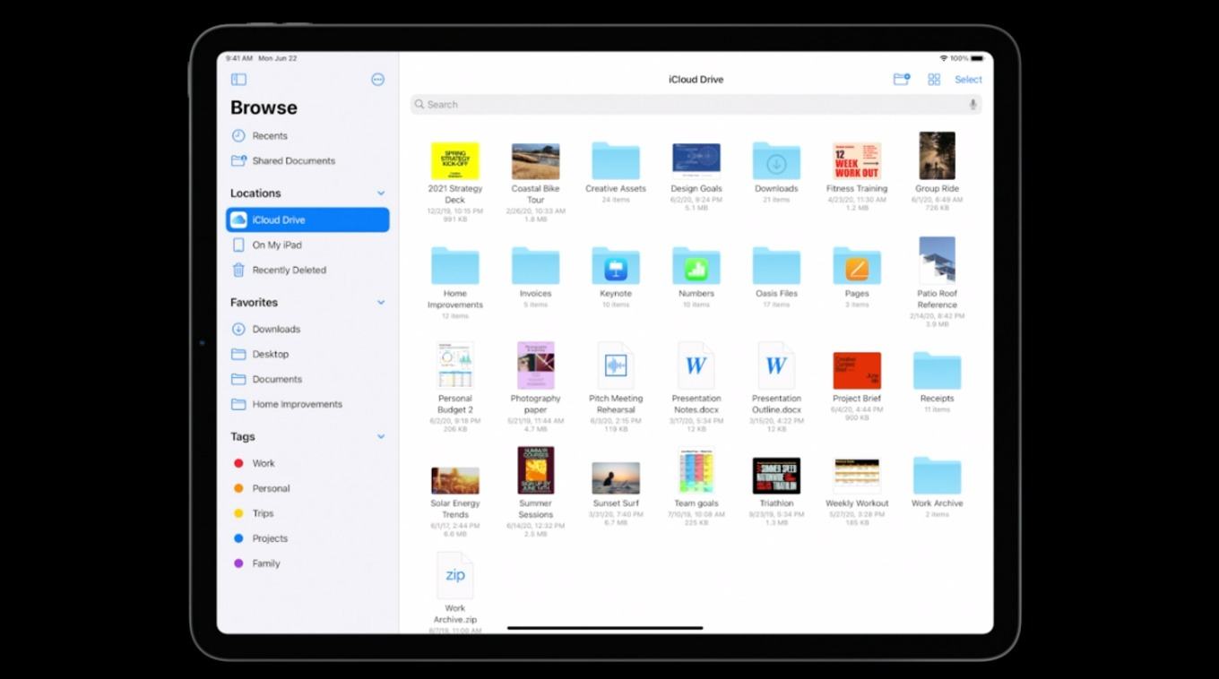
Task: Open the Photography paper document
Action: [x=536, y=365]
